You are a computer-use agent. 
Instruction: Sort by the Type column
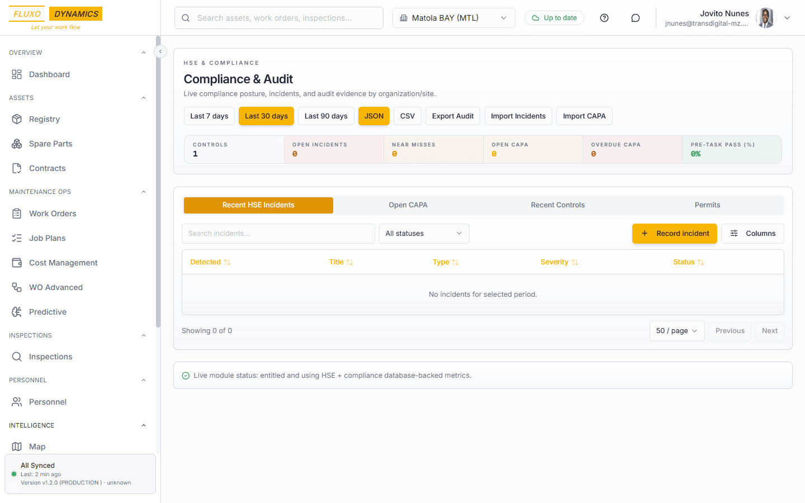click(x=446, y=262)
